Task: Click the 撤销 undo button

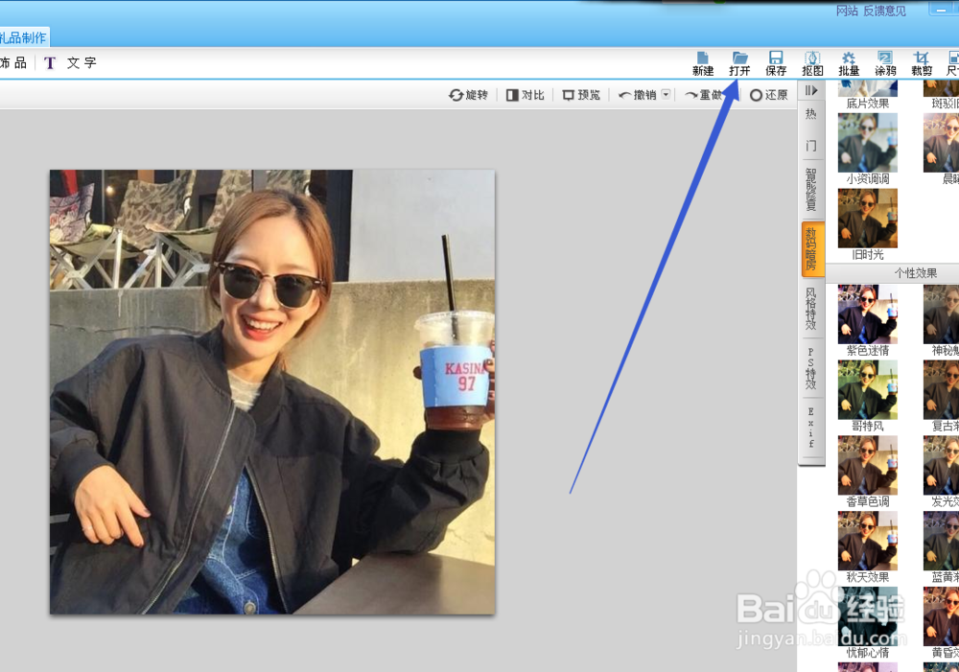Action: coord(638,95)
